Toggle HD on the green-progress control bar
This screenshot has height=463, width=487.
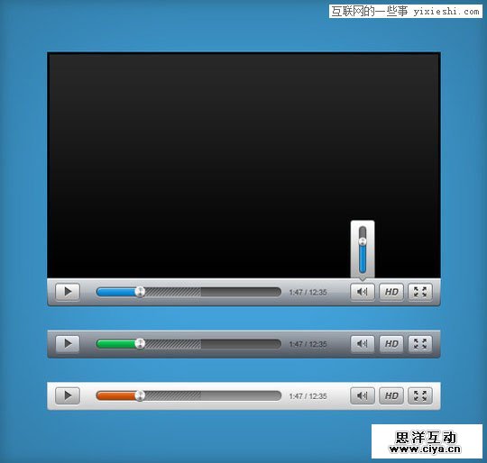click(x=391, y=344)
